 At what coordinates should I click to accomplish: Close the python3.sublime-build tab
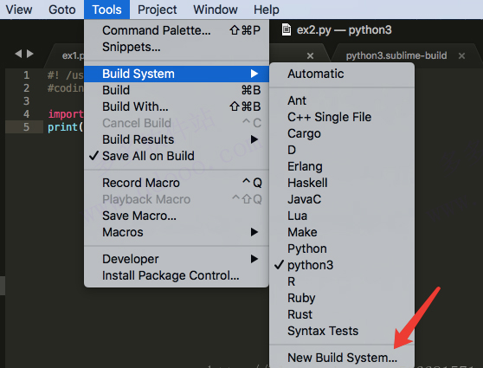point(461,55)
